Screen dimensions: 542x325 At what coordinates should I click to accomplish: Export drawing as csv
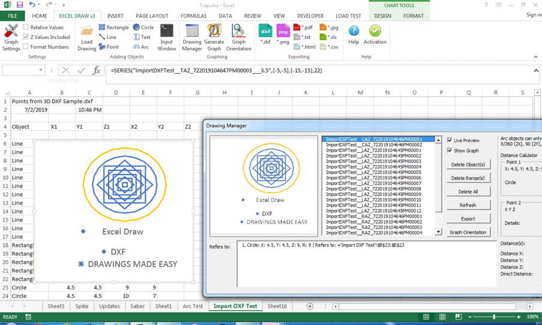(x=329, y=47)
